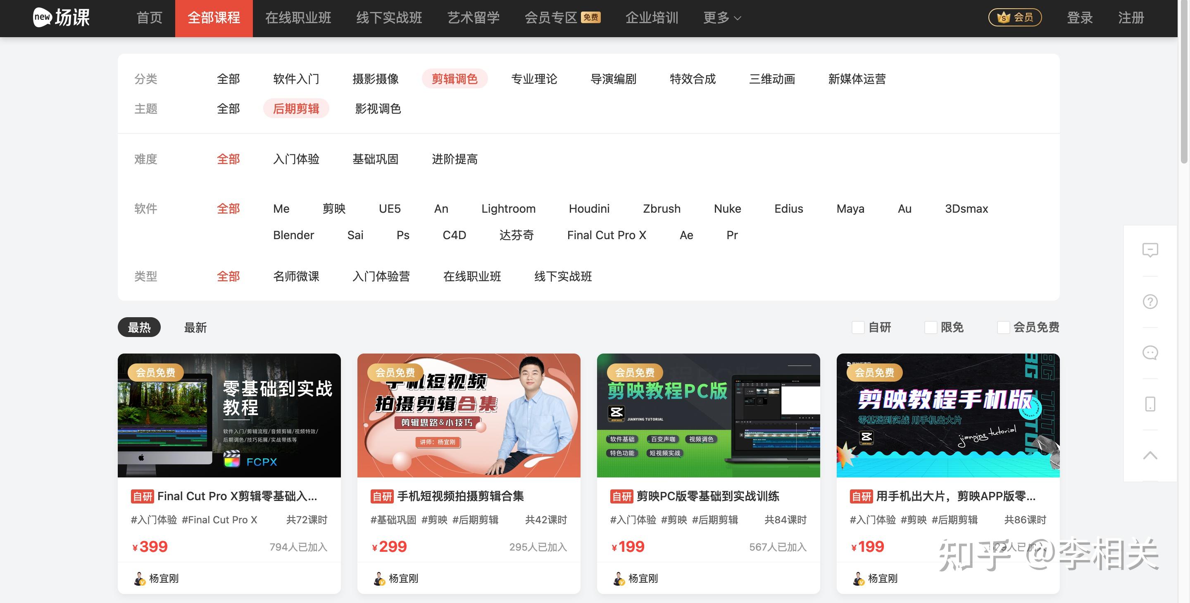This screenshot has height=603, width=1190.
Task: Click the back-to-top arrow icon
Action: click(1150, 455)
